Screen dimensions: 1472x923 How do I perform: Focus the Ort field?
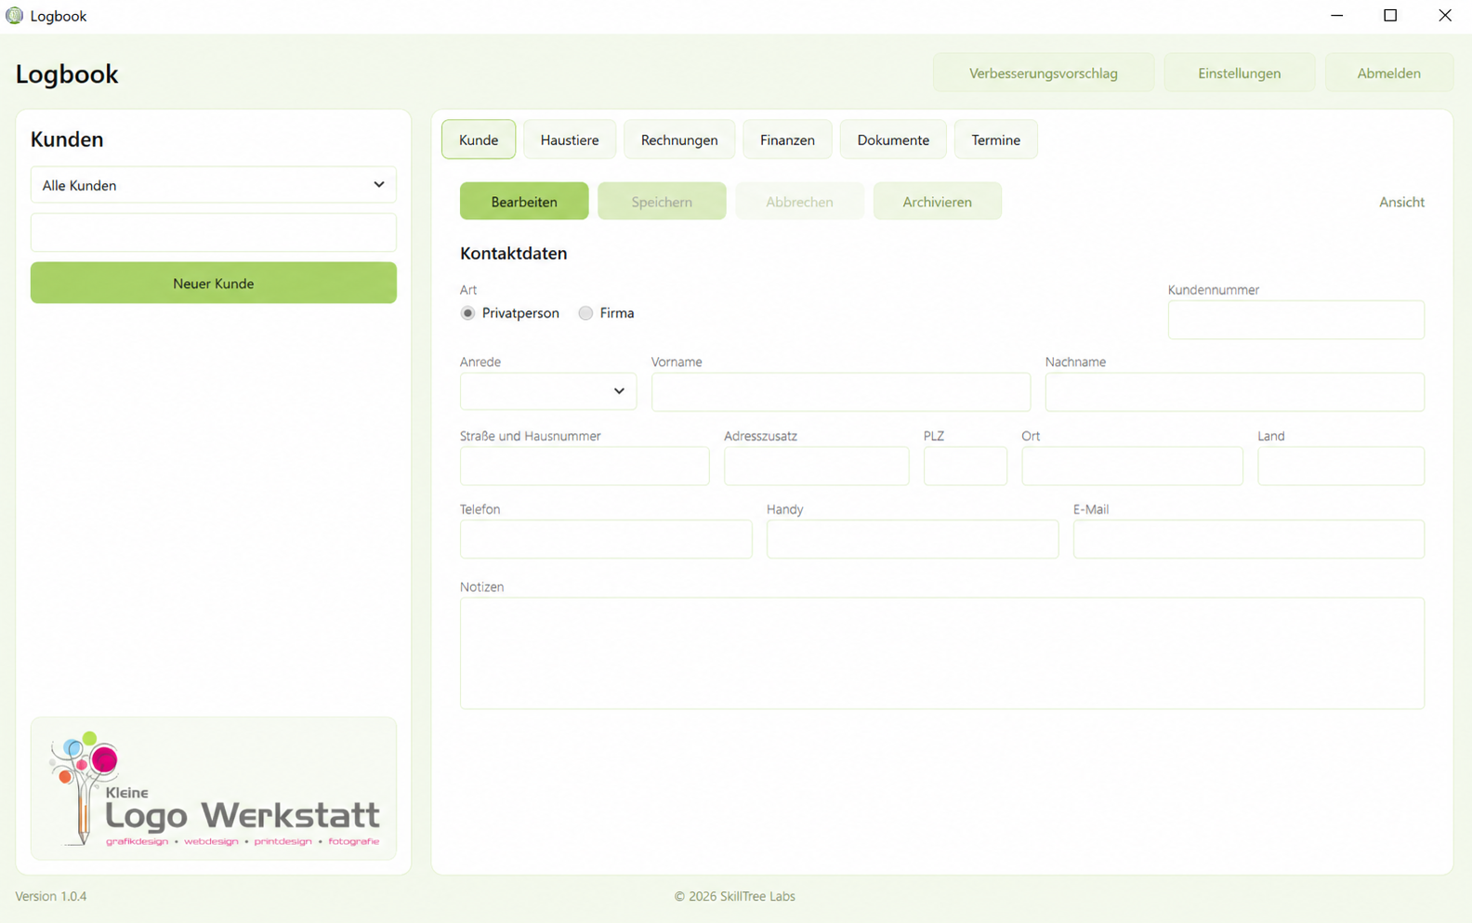point(1133,466)
